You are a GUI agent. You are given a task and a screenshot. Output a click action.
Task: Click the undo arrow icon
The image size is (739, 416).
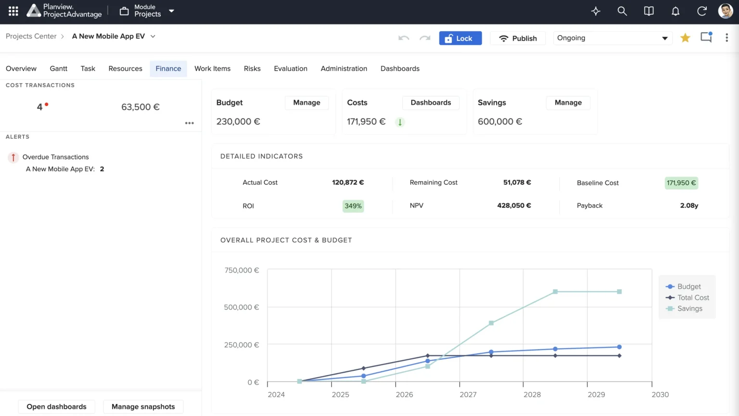tap(404, 38)
